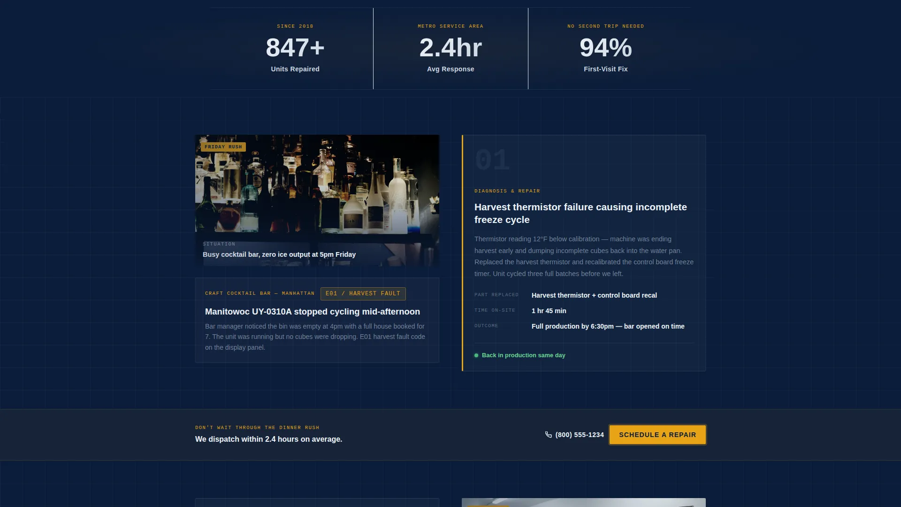Select We dispatch within 2.4 hours text
Image resolution: width=901 pixels, height=507 pixels.
pos(268,439)
